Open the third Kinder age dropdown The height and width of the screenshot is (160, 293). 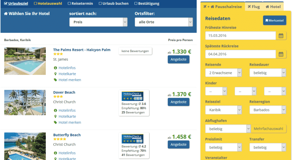point(275,91)
